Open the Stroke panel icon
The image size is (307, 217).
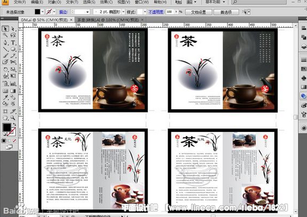point(304,60)
